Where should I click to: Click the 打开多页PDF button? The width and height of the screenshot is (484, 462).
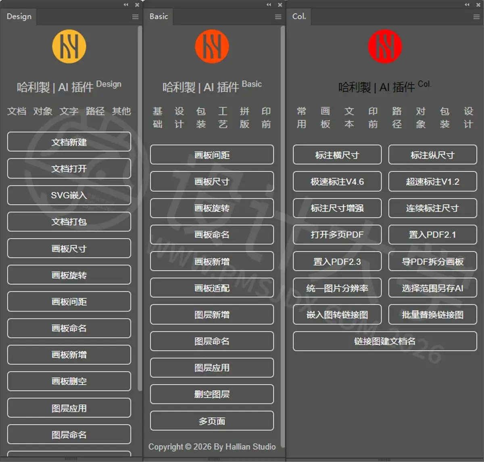[x=337, y=235]
